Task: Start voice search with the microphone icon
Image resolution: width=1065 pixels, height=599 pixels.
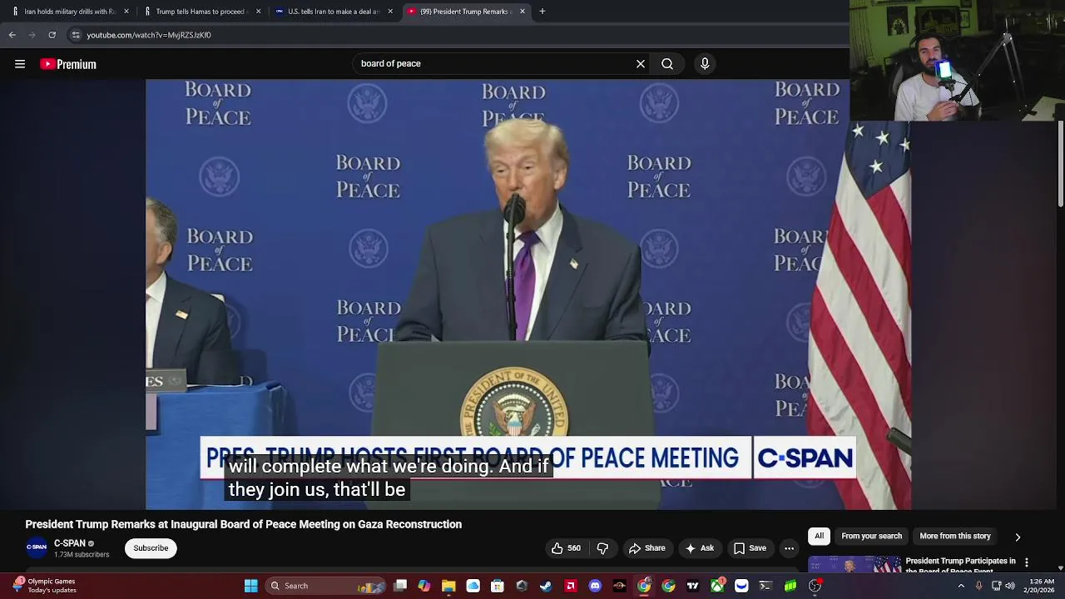Action: (705, 63)
